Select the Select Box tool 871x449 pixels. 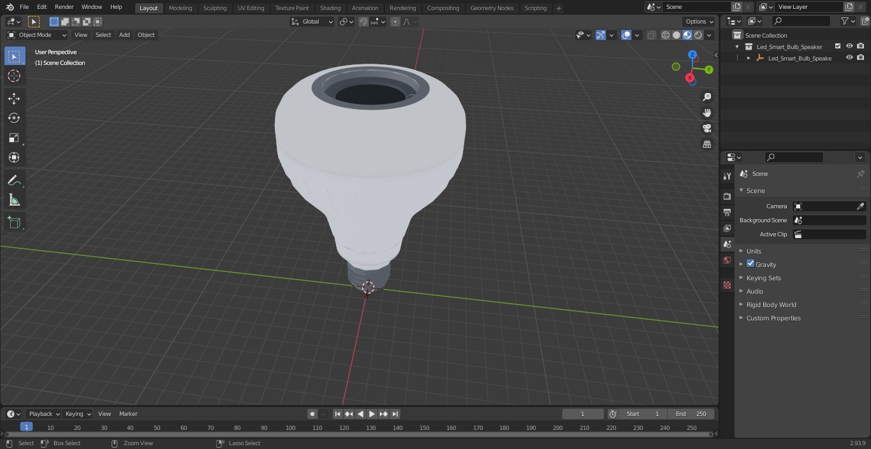click(14, 56)
